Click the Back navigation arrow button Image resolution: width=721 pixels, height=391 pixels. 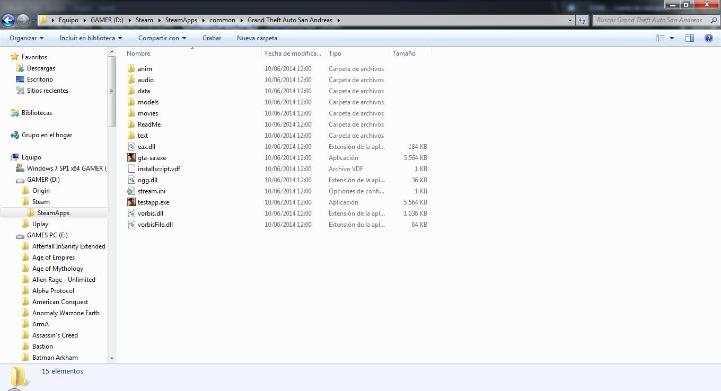(8, 21)
